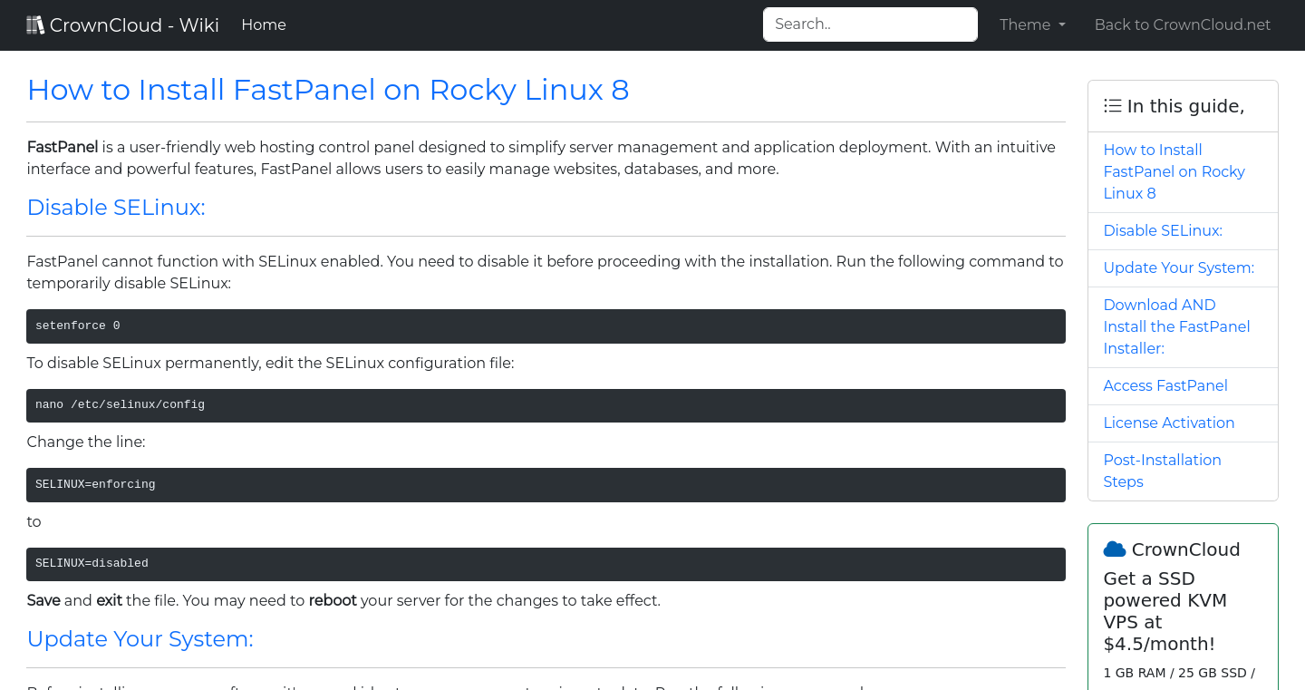Open 'Download AND Install the FastPanel Installer:' link
This screenshot has width=1305, height=690.
point(1176,326)
